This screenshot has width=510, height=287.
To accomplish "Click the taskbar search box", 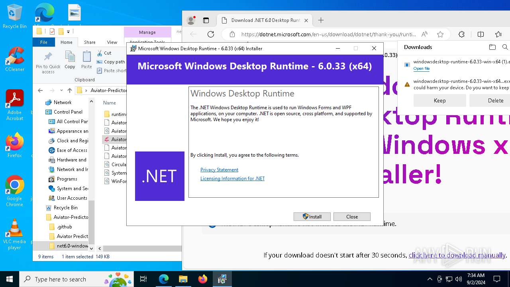I will [77, 279].
